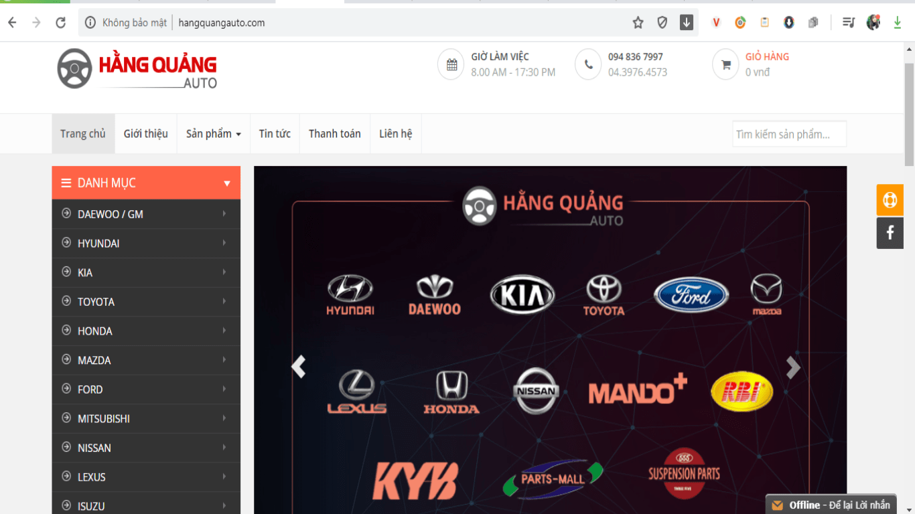915x514 pixels.
Task: Open the ISUZU category link
Action: [146, 503]
